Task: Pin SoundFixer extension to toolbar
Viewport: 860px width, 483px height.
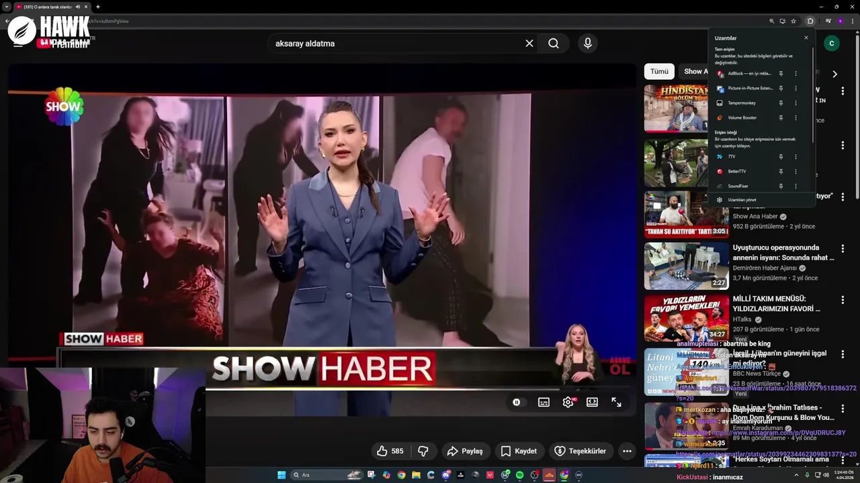Action: click(781, 186)
